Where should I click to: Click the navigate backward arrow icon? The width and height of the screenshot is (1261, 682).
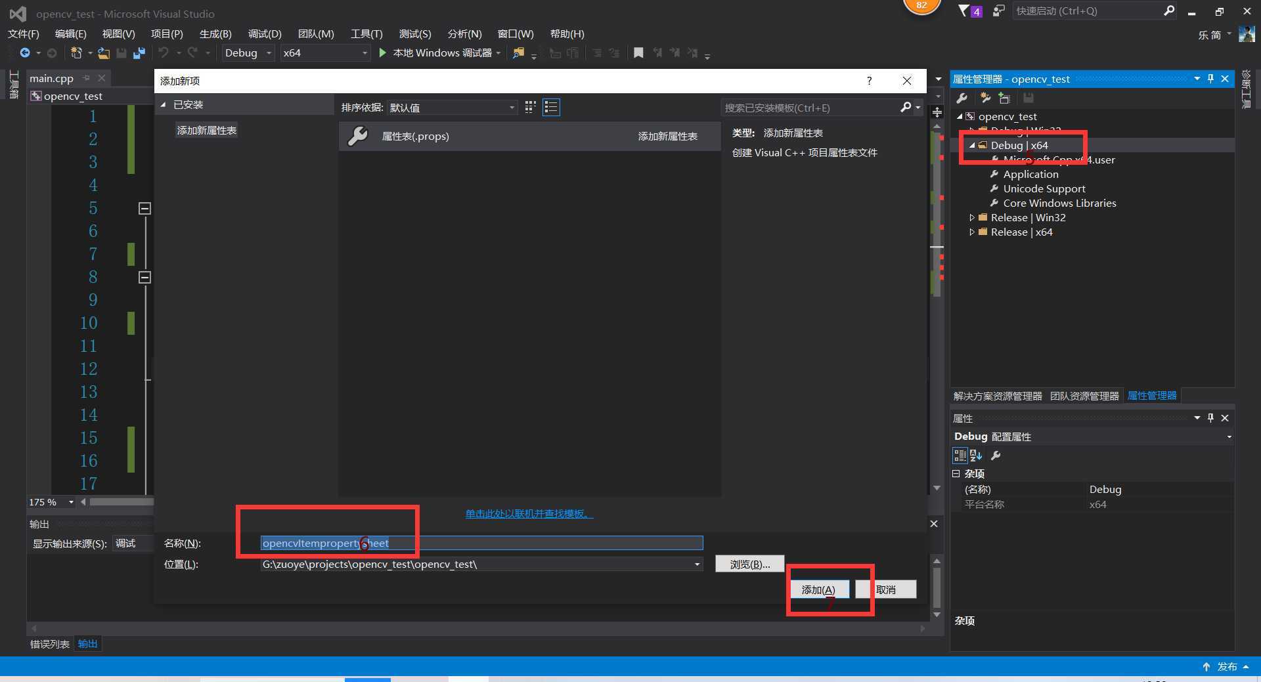pos(25,53)
